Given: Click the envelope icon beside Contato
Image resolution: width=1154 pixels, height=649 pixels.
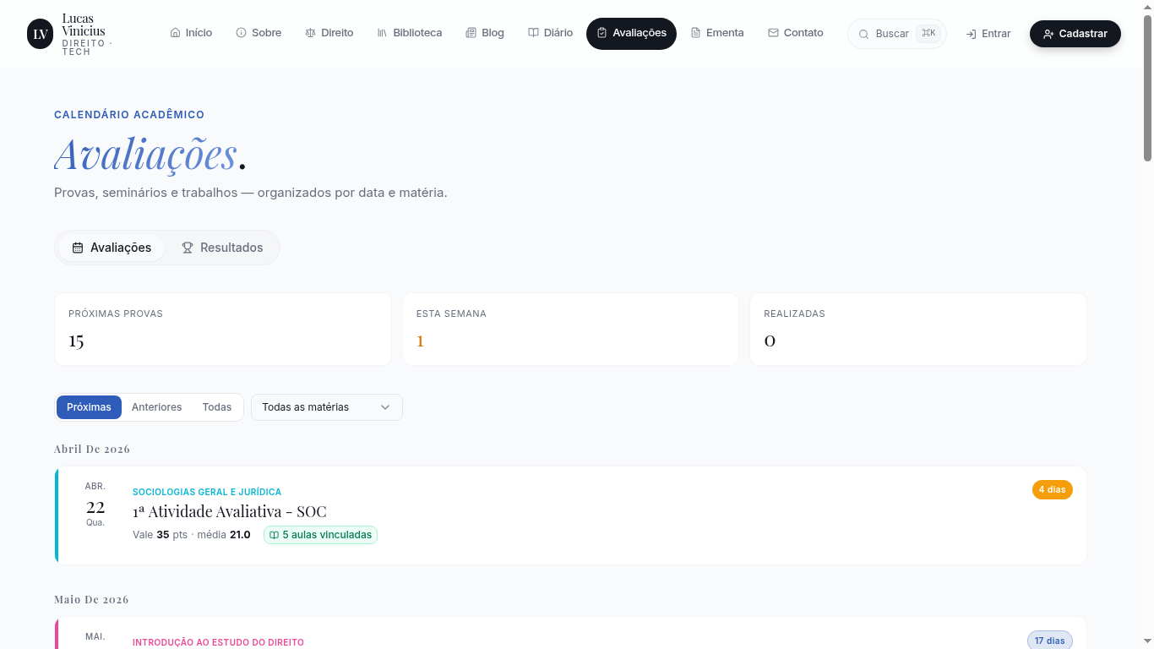Looking at the screenshot, I should point(773,33).
